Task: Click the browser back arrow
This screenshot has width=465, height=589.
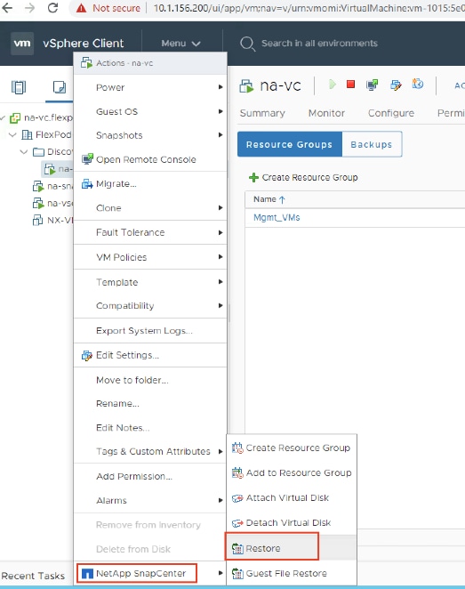Action: click(7, 8)
